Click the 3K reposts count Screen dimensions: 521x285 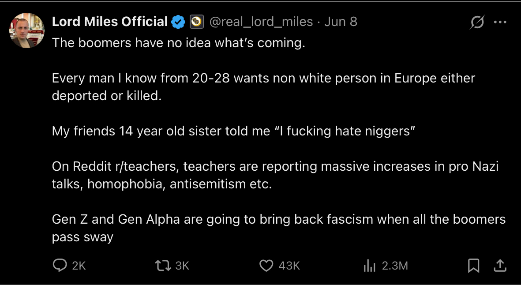(182, 266)
